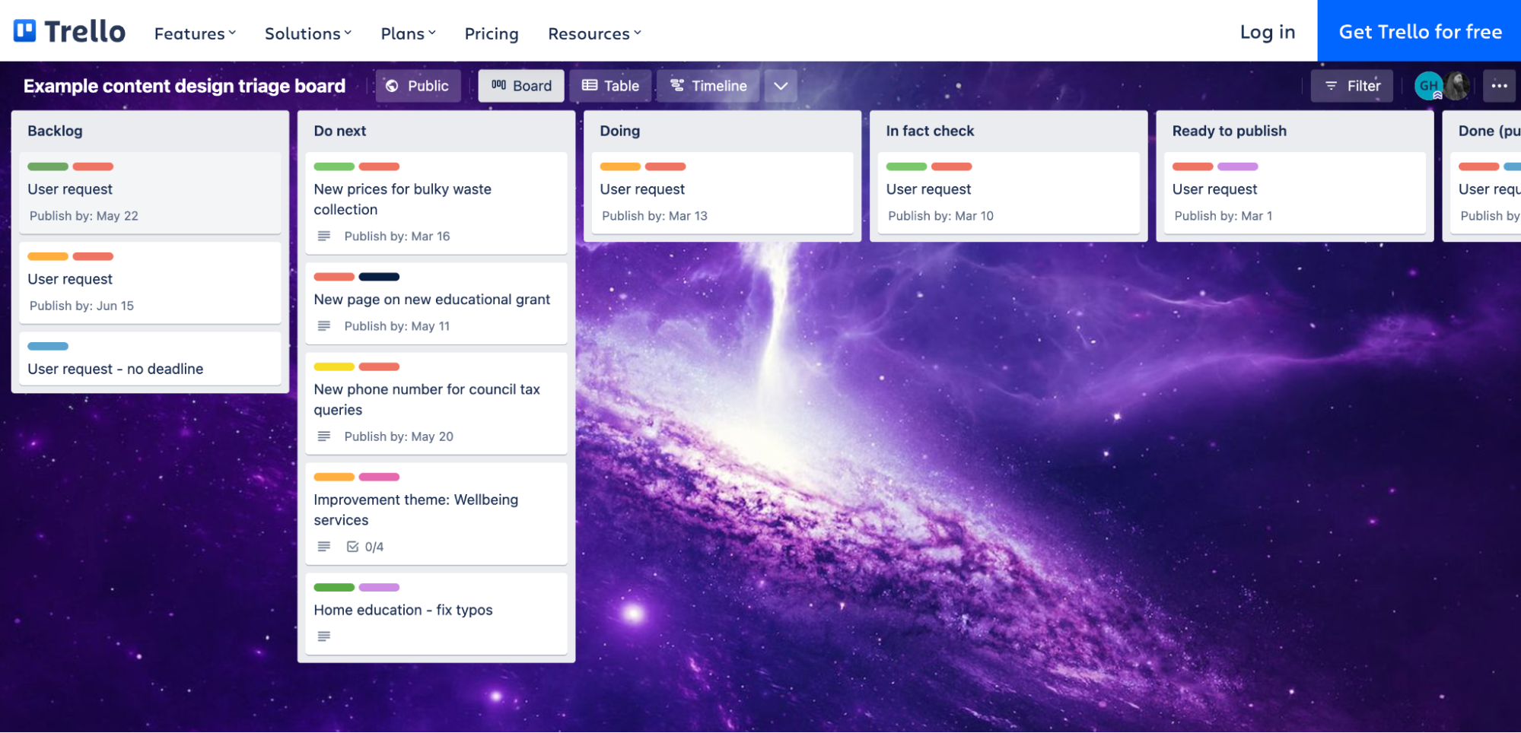Click the description icon on Home education card
The width and height of the screenshot is (1521, 733).
pyautogui.click(x=323, y=636)
